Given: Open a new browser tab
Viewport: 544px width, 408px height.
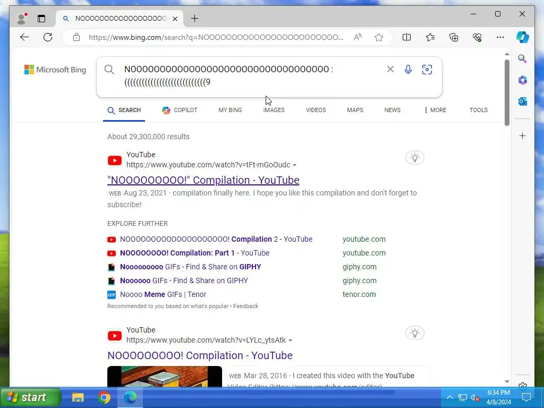Looking at the screenshot, I should pyautogui.click(x=194, y=19).
